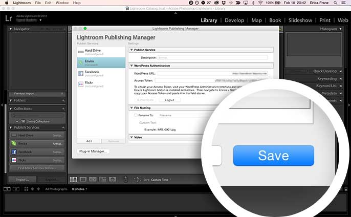The width and height of the screenshot is (351, 217).
Task: Open People view face icon
Action: click(x=113, y=179)
